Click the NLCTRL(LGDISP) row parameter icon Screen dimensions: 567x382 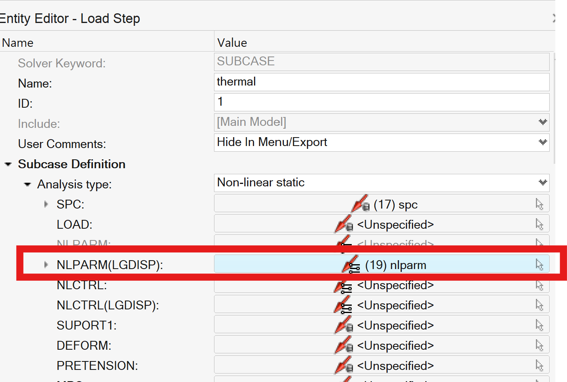coord(343,305)
